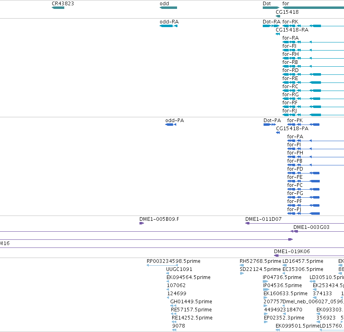344x332 pixels.
Task: Click the for-RD transcript label
Action: click(291, 70)
